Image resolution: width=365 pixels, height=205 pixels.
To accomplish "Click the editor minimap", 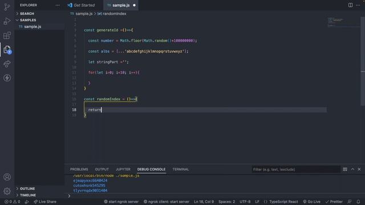I will point(343,22).
